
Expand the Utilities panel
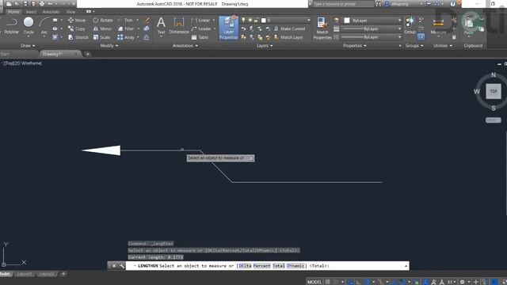(x=443, y=46)
